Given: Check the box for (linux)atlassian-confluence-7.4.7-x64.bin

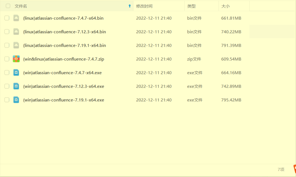Looking at the screenshot, I should pyautogui.click(x=7, y=18).
